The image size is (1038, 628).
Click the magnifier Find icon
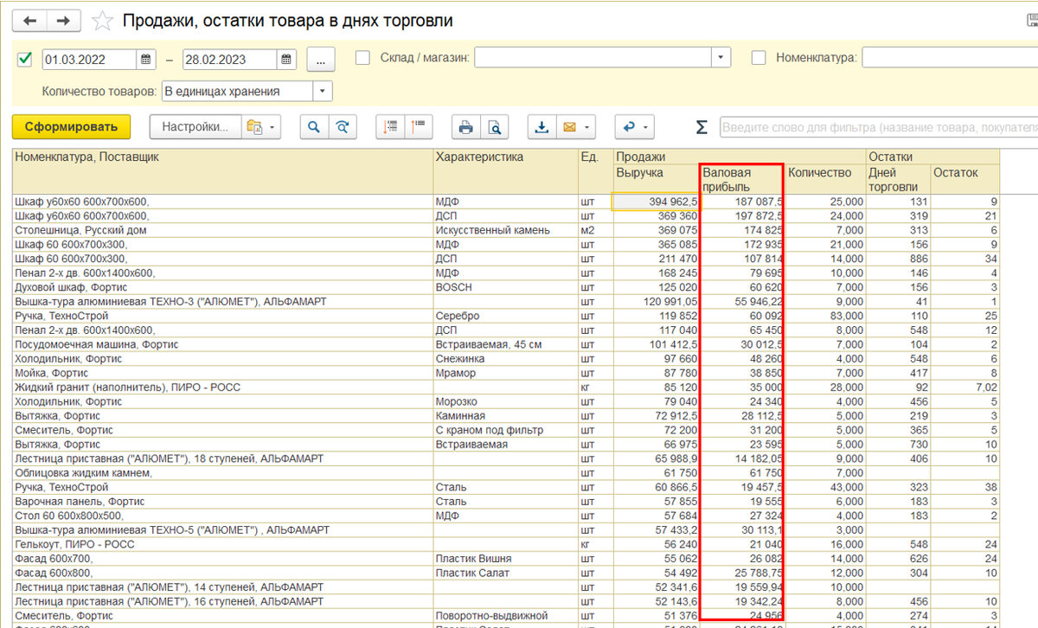313,127
